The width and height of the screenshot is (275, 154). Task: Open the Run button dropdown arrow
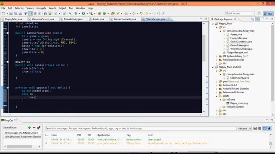coord(87,13)
